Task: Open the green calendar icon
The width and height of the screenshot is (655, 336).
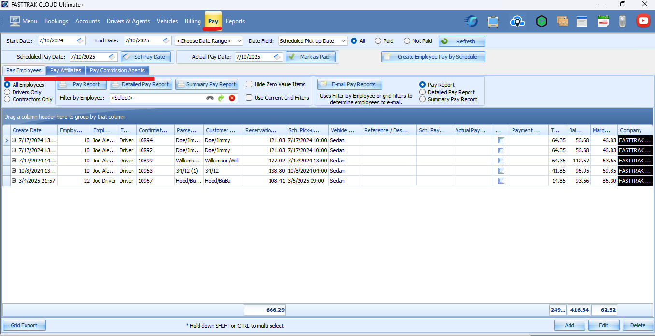Action: click(x=603, y=21)
